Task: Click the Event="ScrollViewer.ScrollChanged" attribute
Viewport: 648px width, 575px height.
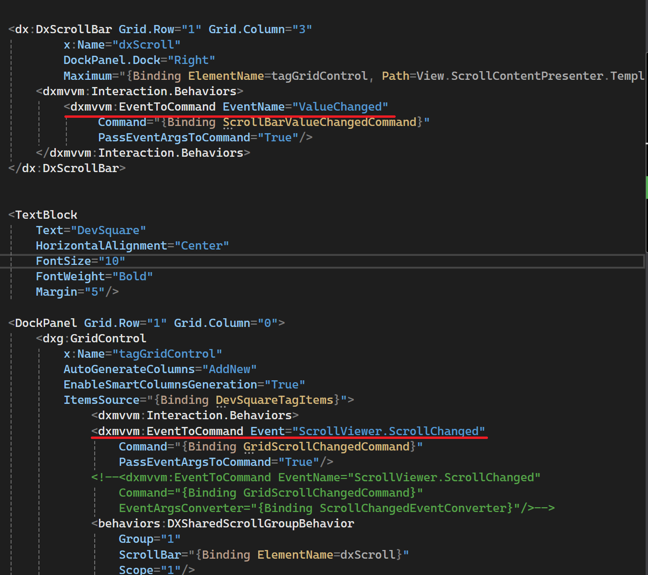Action: 368,431
